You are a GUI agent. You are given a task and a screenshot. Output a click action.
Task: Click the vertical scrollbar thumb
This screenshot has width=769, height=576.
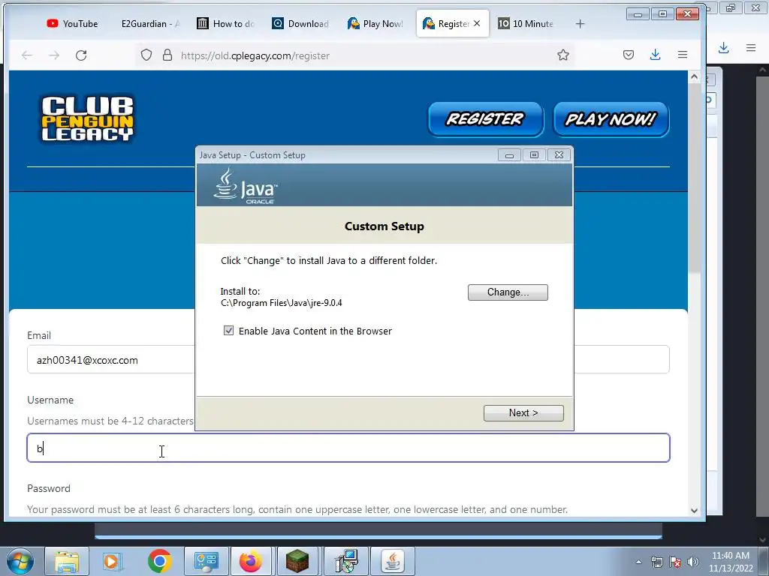(x=694, y=178)
